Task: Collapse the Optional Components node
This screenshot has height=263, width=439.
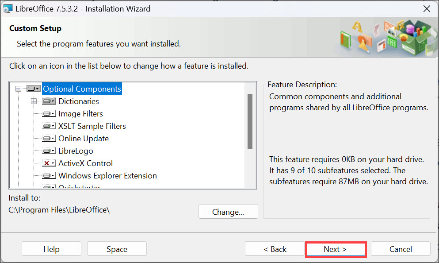Action: [18, 88]
